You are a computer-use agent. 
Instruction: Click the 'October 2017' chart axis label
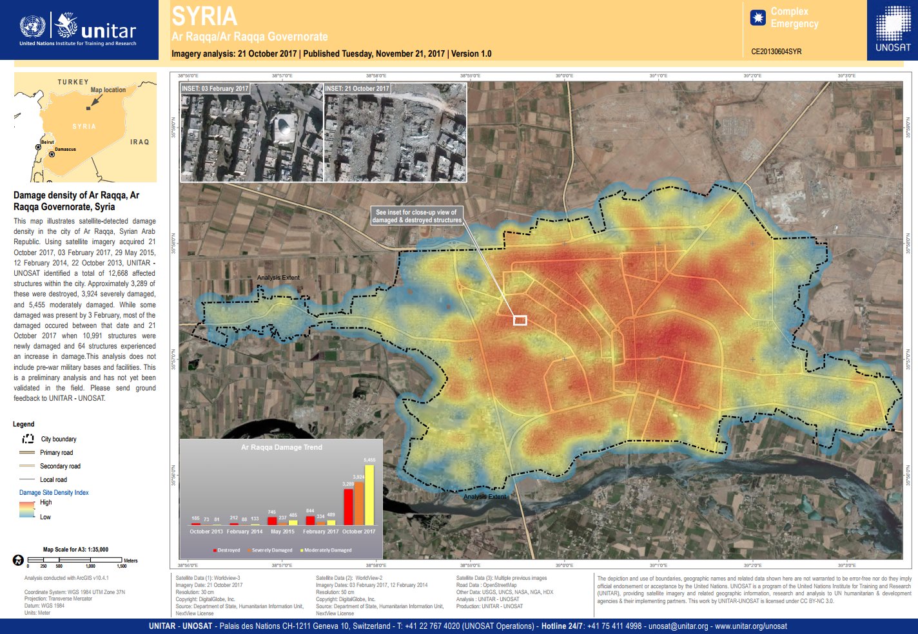click(x=358, y=532)
